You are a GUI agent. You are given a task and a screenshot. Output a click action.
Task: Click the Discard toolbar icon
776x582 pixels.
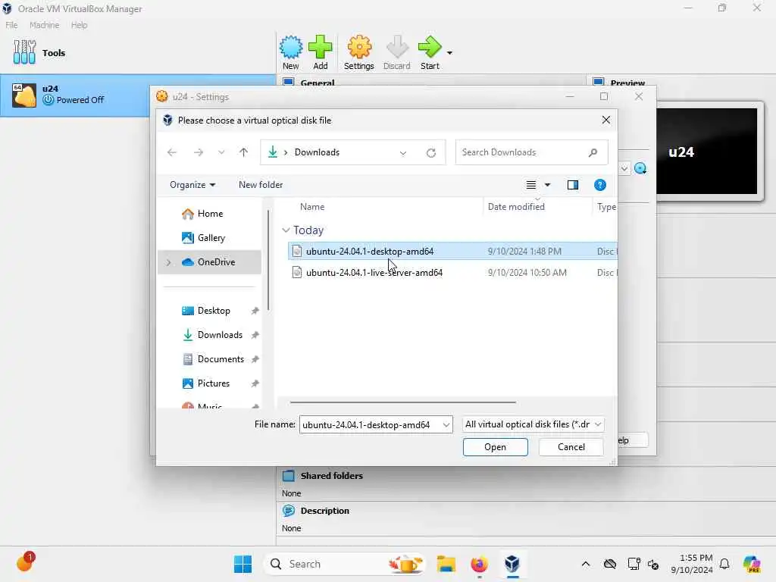tap(397, 48)
